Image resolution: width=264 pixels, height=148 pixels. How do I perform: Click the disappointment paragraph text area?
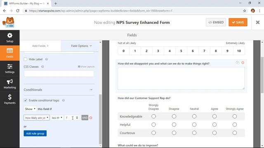(x=181, y=78)
